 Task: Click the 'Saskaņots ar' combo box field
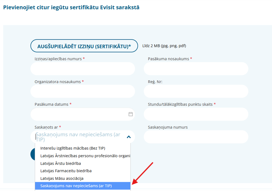click(x=79, y=137)
